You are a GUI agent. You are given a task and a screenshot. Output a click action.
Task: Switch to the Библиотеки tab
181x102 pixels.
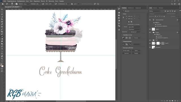coord(131,8)
